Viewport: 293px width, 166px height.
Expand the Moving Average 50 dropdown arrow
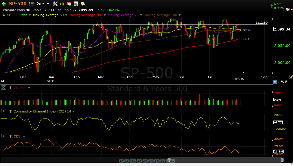tap(66, 15)
